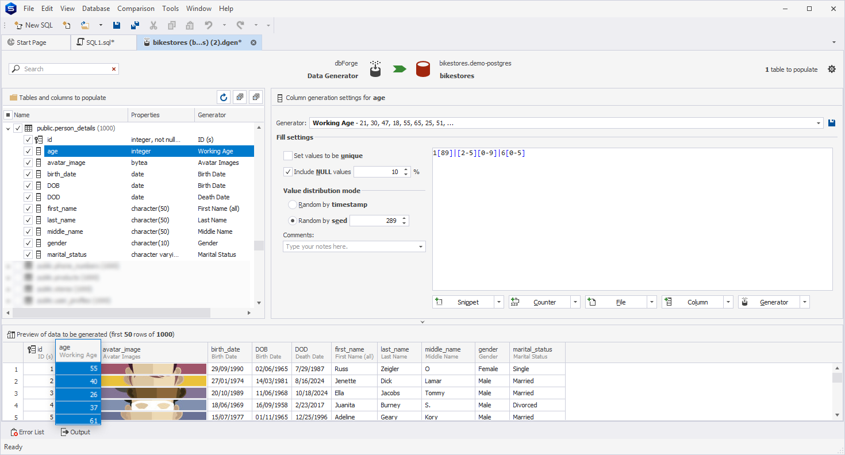
Task: Click the Column insert button
Action: 693,302
